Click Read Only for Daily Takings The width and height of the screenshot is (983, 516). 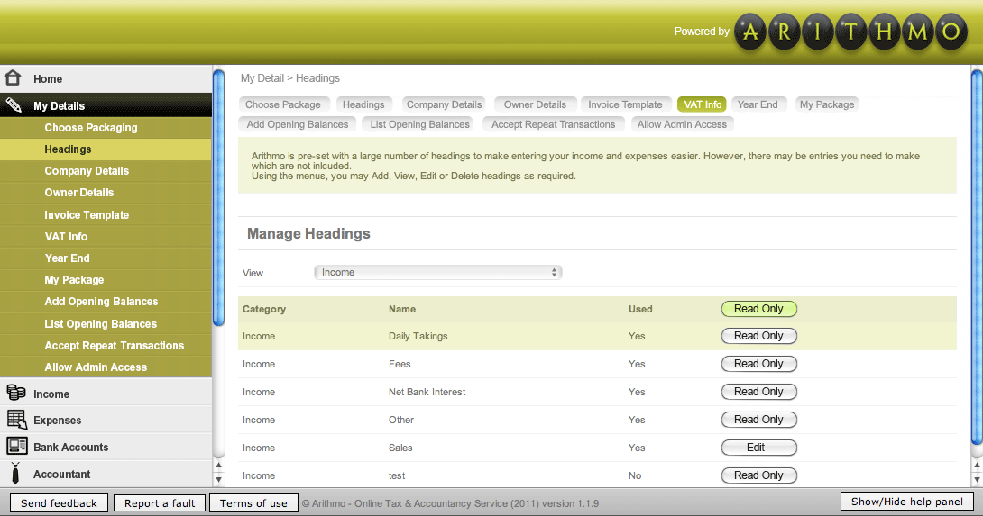(758, 336)
